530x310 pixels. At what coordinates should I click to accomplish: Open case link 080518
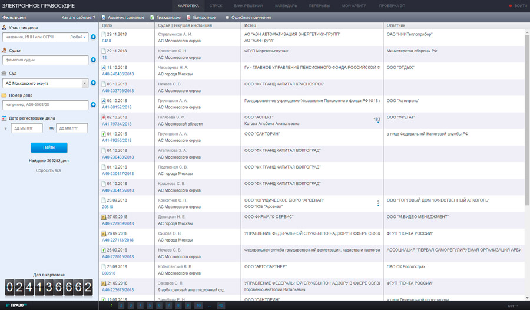tap(109, 273)
